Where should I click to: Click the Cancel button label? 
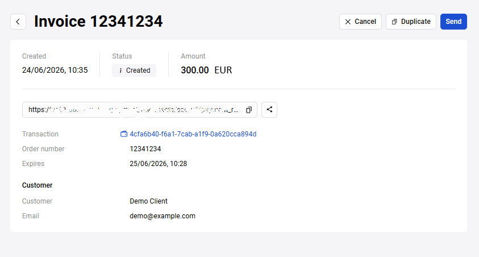click(x=365, y=22)
